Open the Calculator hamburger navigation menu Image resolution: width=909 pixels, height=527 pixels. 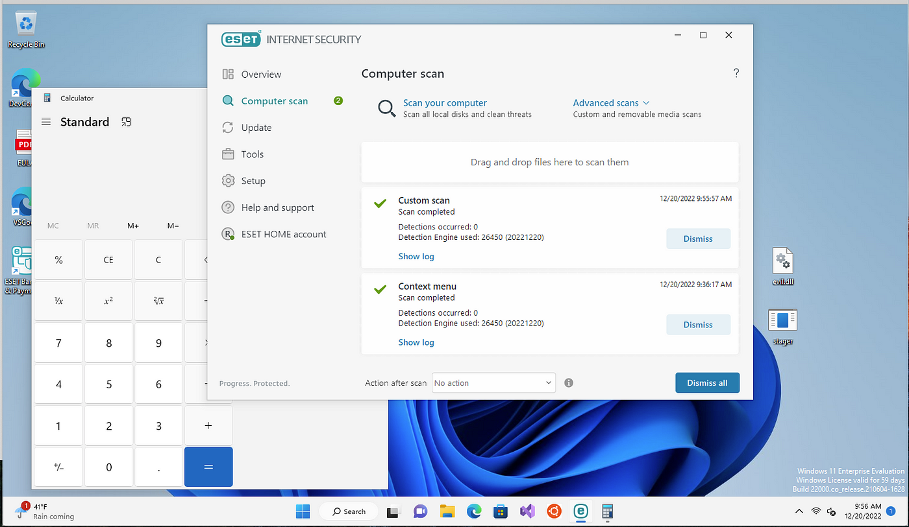click(46, 122)
